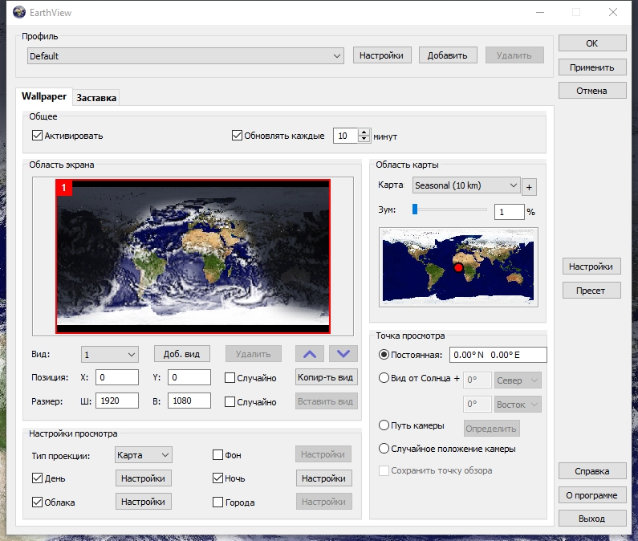Image resolution: width=638 pixels, height=541 pixels.
Task: Click the plus button next to Карта
Action: (x=529, y=187)
